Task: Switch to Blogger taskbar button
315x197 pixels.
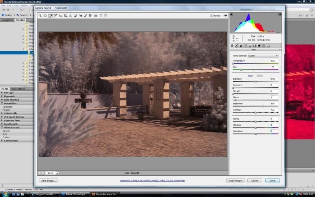Action: (45, 194)
